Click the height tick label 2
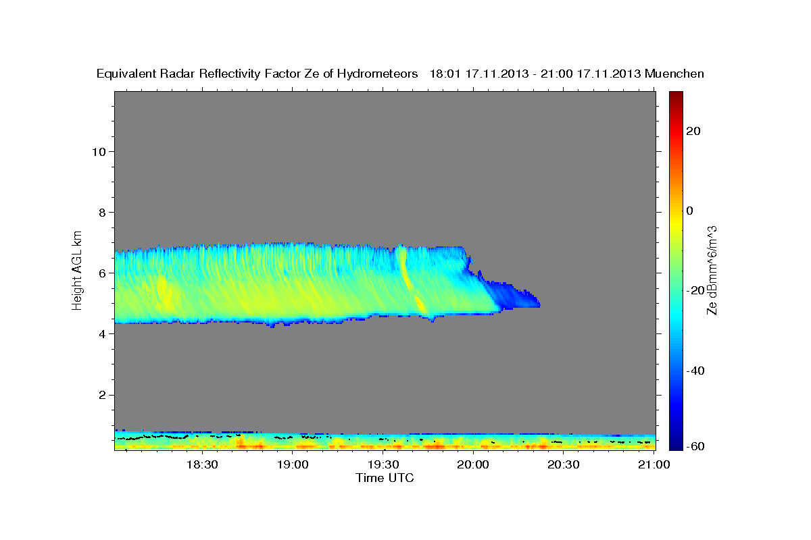The width and height of the screenshot is (811, 540). coord(103,395)
